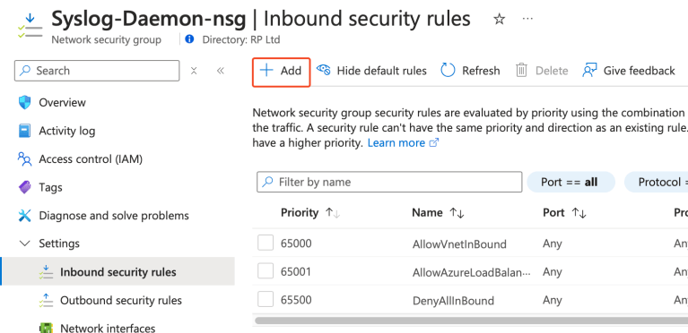688x333 pixels.
Task: Click the network security group header icon
Action: pyautogui.click(x=30, y=26)
